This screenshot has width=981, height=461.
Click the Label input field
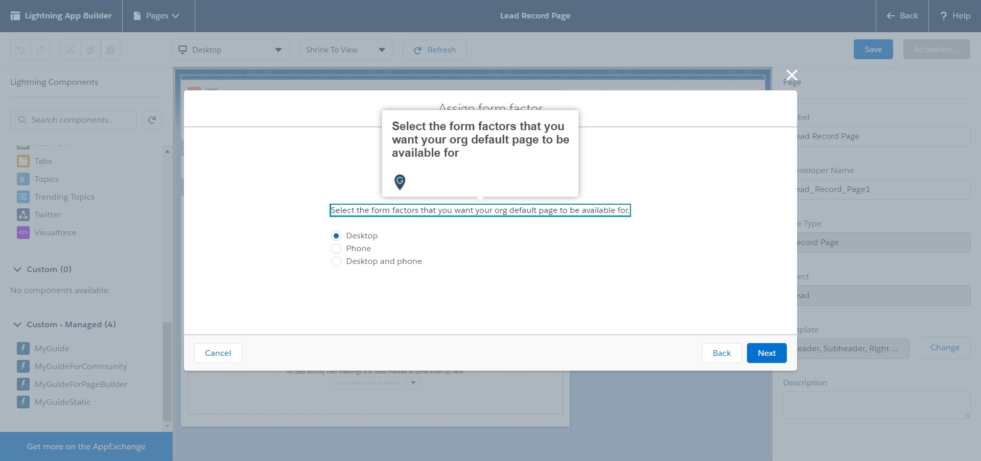pos(883,136)
